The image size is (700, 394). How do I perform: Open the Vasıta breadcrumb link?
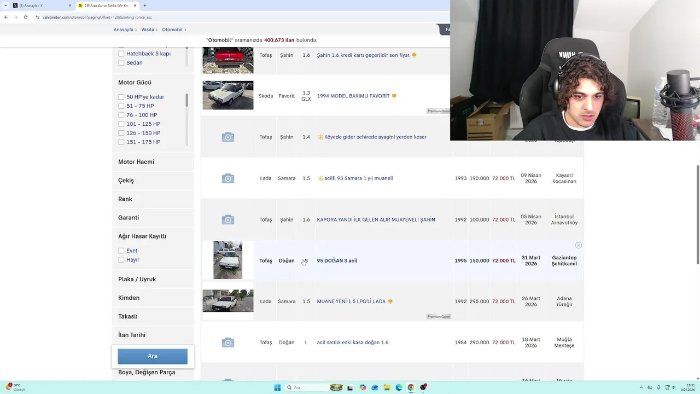(148, 30)
